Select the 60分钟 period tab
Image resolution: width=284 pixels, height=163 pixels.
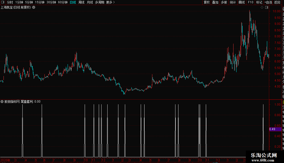tap(63, 2)
